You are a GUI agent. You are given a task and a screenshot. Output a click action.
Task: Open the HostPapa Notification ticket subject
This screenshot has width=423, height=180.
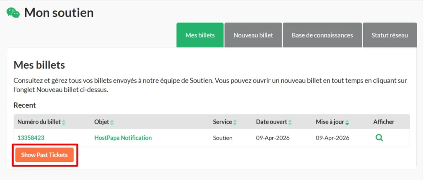123,138
